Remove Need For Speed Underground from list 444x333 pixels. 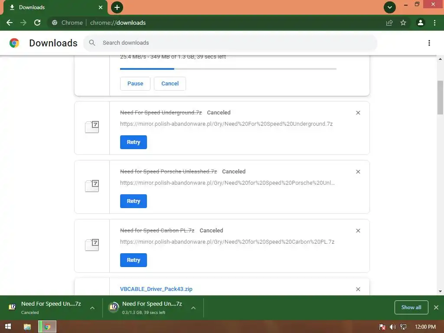click(x=358, y=113)
